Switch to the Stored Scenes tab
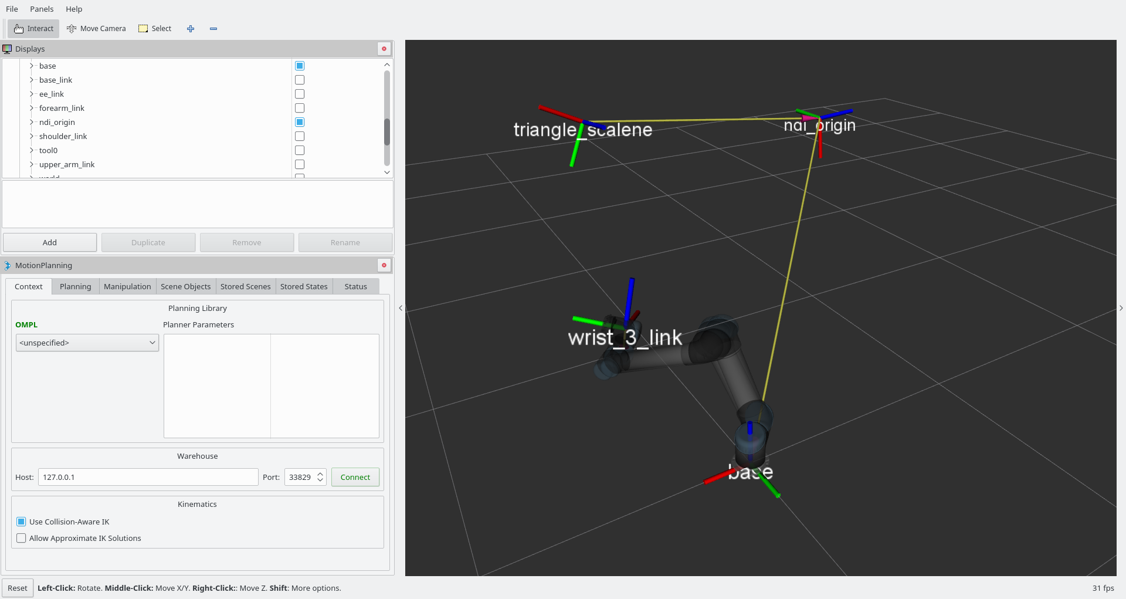Screen dimensions: 1126x599 tap(245, 286)
